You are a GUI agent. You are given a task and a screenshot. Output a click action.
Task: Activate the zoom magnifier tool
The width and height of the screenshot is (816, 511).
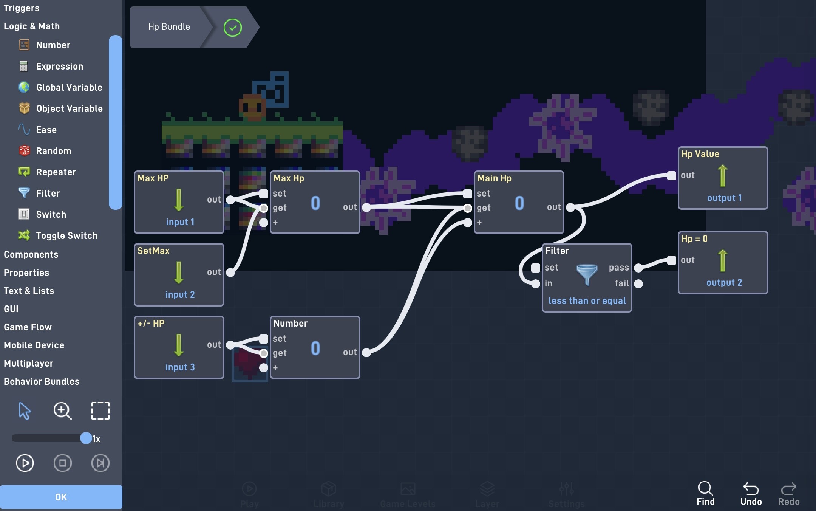62,411
